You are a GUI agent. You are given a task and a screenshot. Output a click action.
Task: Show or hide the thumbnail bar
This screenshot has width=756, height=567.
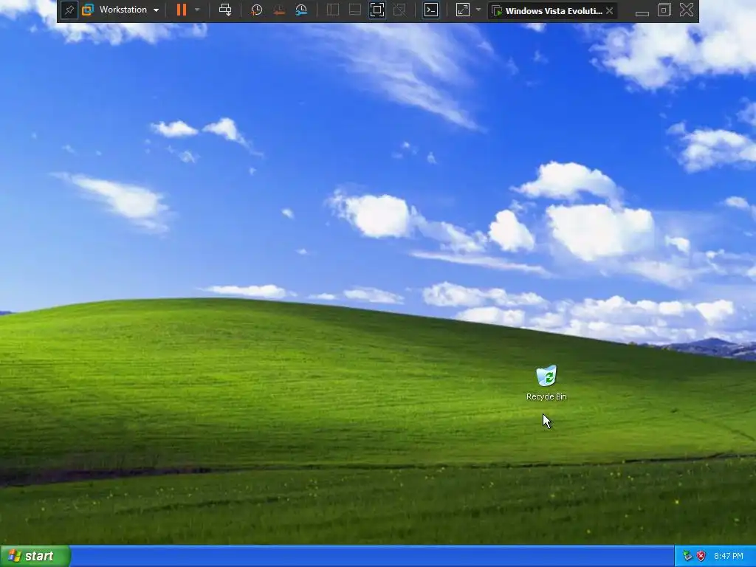click(355, 10)
